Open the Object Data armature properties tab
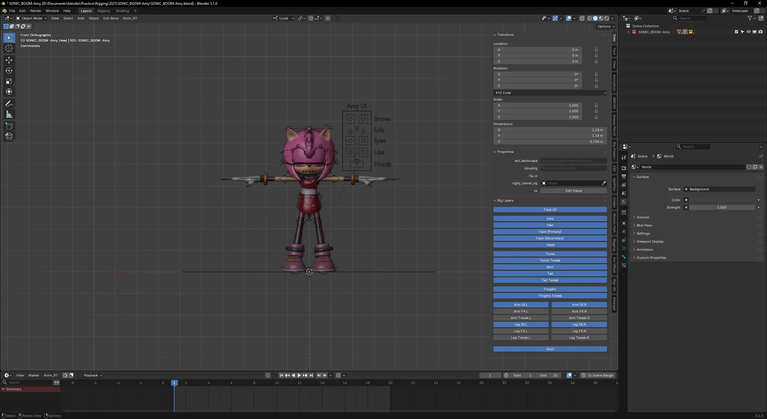Viewport: 767px width, 419px height. (x=624, y=248)
